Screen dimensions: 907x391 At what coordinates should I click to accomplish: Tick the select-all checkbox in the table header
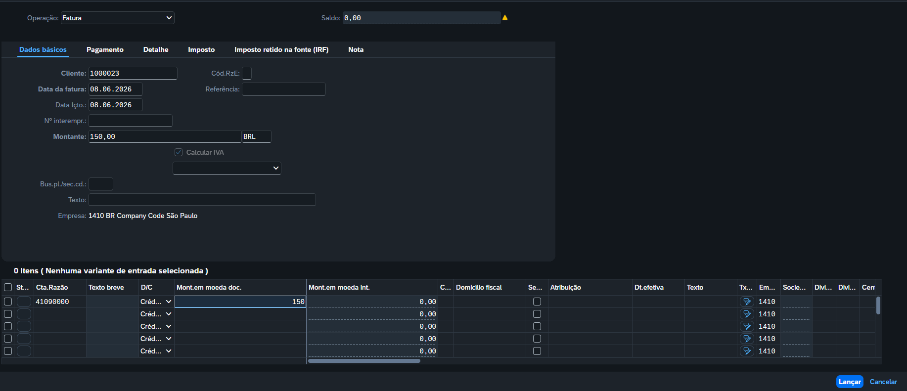(8, 287)
